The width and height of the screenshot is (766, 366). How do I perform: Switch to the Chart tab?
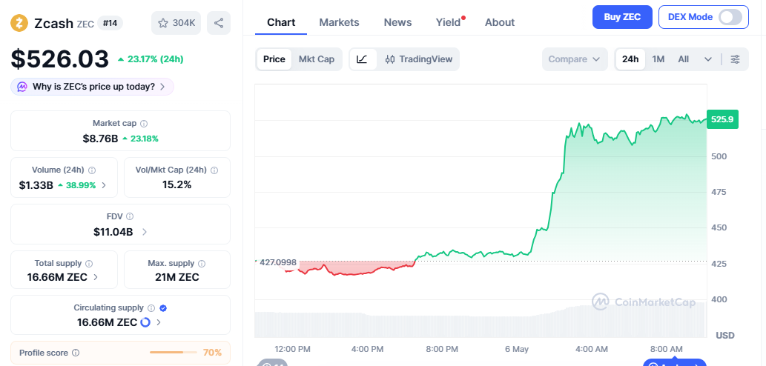[281, 22]
